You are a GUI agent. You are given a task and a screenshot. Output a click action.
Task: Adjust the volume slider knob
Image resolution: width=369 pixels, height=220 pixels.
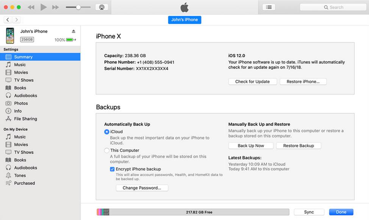(78, 7)
